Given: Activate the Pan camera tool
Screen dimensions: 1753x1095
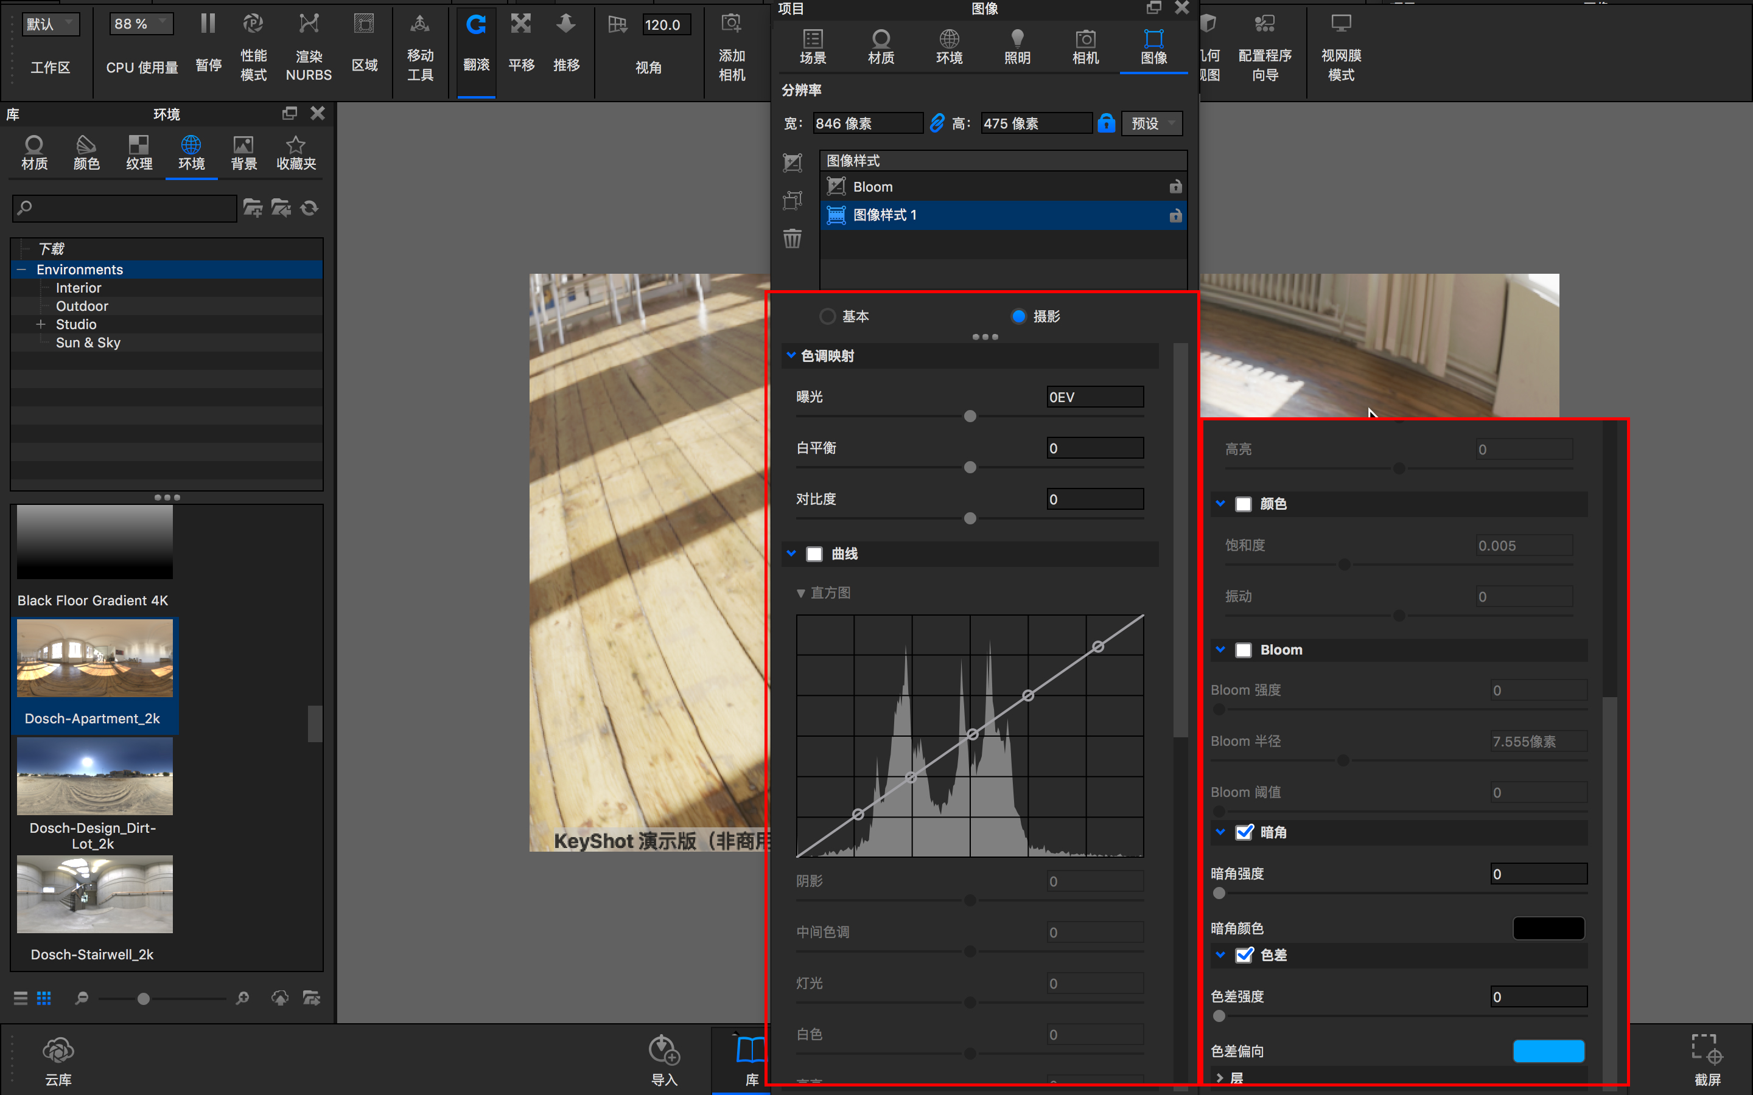Looking at the screenshot, I should (x=521, y=24).
